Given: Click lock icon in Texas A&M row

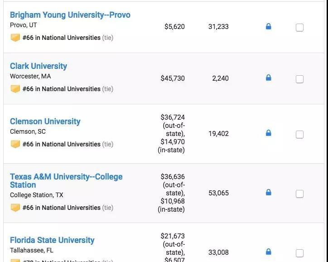Looking at the screenshot, I should pyautogui.click(x=268, y=193).
